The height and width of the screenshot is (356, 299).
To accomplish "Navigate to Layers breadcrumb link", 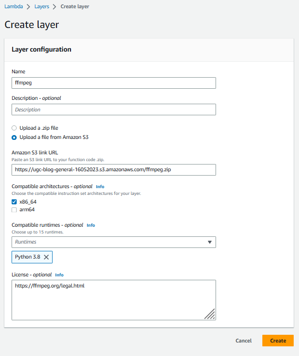I will pos(42,6).
